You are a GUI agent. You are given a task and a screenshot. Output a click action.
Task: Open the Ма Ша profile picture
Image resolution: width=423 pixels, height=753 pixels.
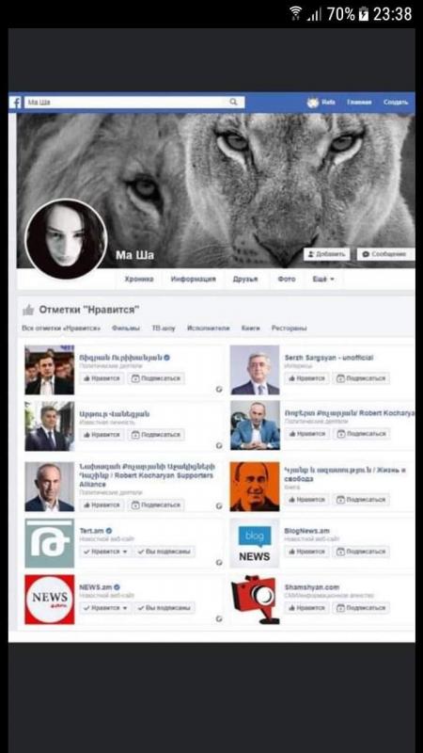coord(66,239)
